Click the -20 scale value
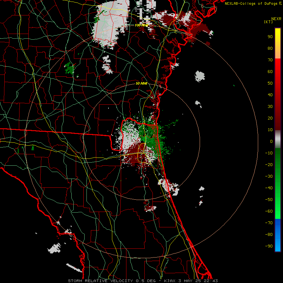 coord(269,164)
